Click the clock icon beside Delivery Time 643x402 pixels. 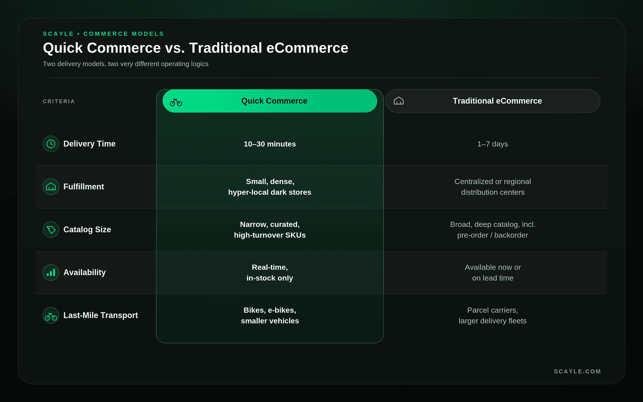click(51, 144)
